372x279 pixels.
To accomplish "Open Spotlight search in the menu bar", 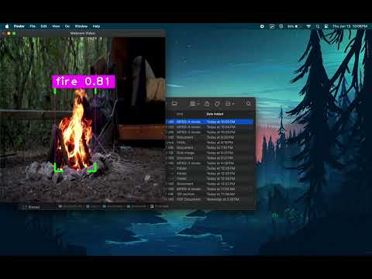I will coord(318,26).
